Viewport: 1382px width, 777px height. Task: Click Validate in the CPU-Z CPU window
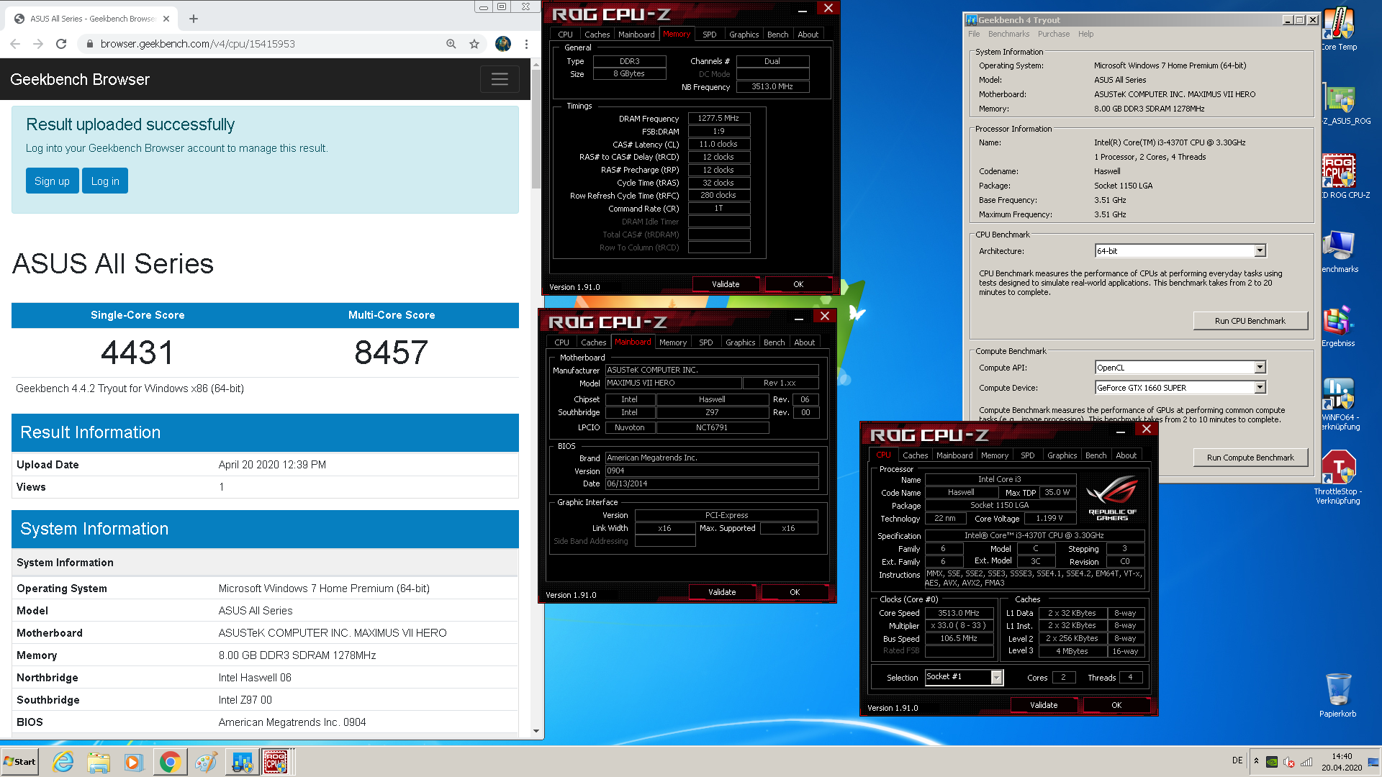(x=1044, y=705)
